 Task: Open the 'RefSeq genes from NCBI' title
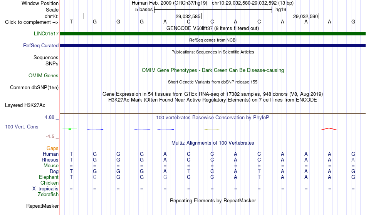tap(213, 40)
